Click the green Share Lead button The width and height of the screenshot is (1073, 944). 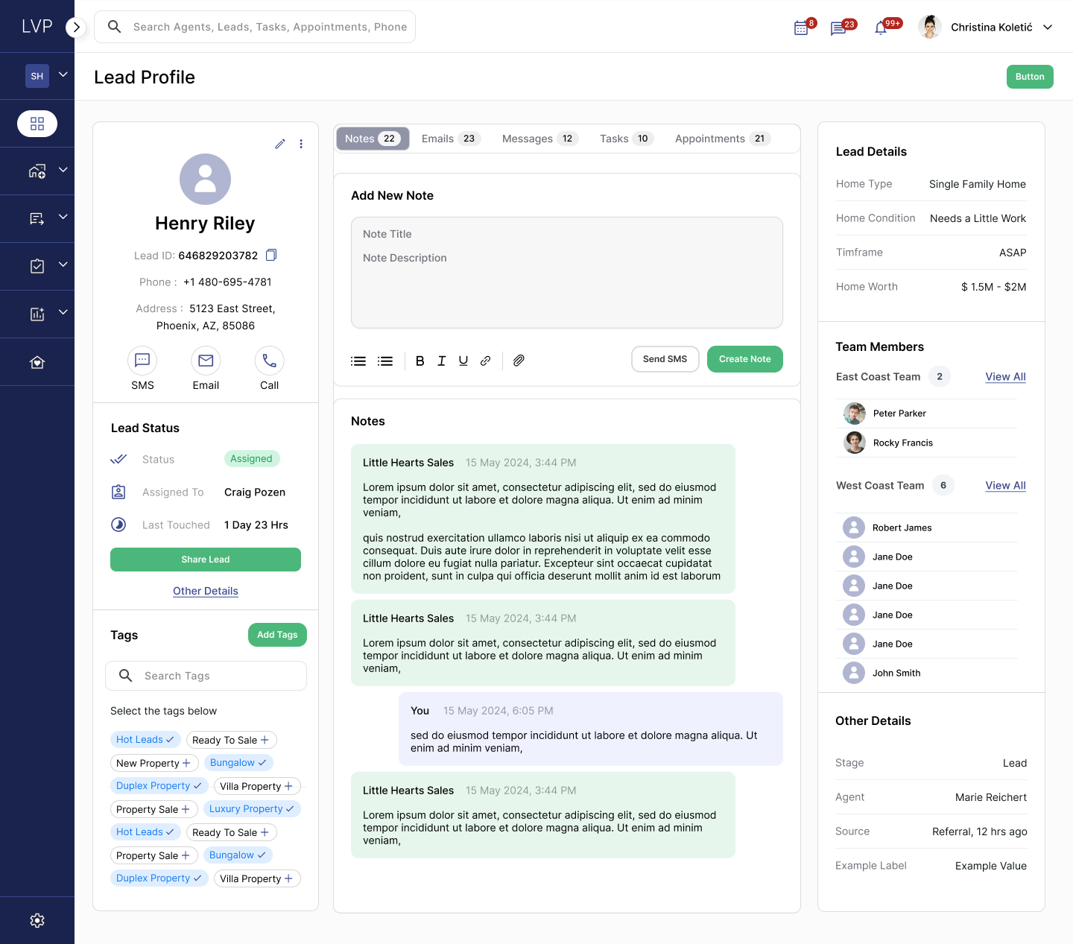tap(206, 560)
